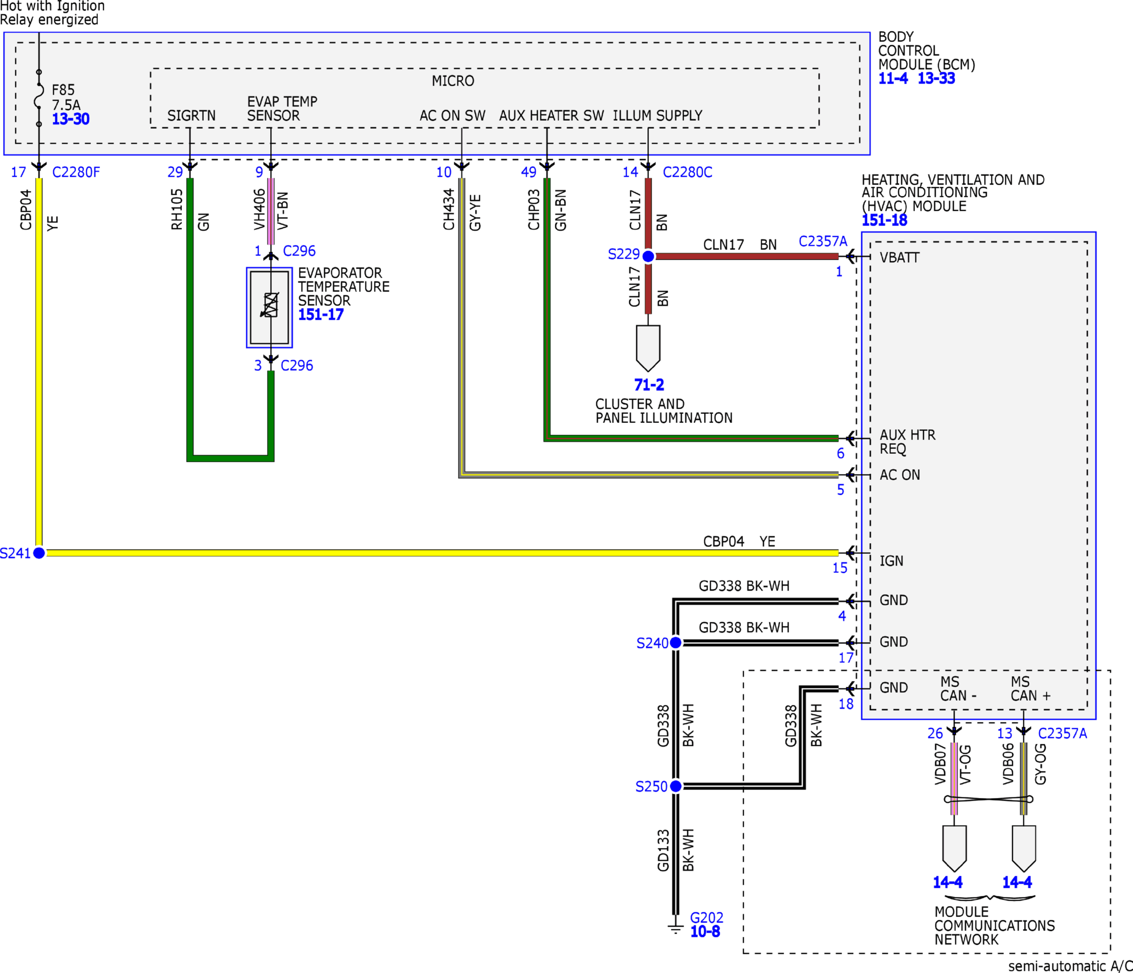
Task: Click GD338 BK-WH label at pin 4
Action: coord(744,586)
